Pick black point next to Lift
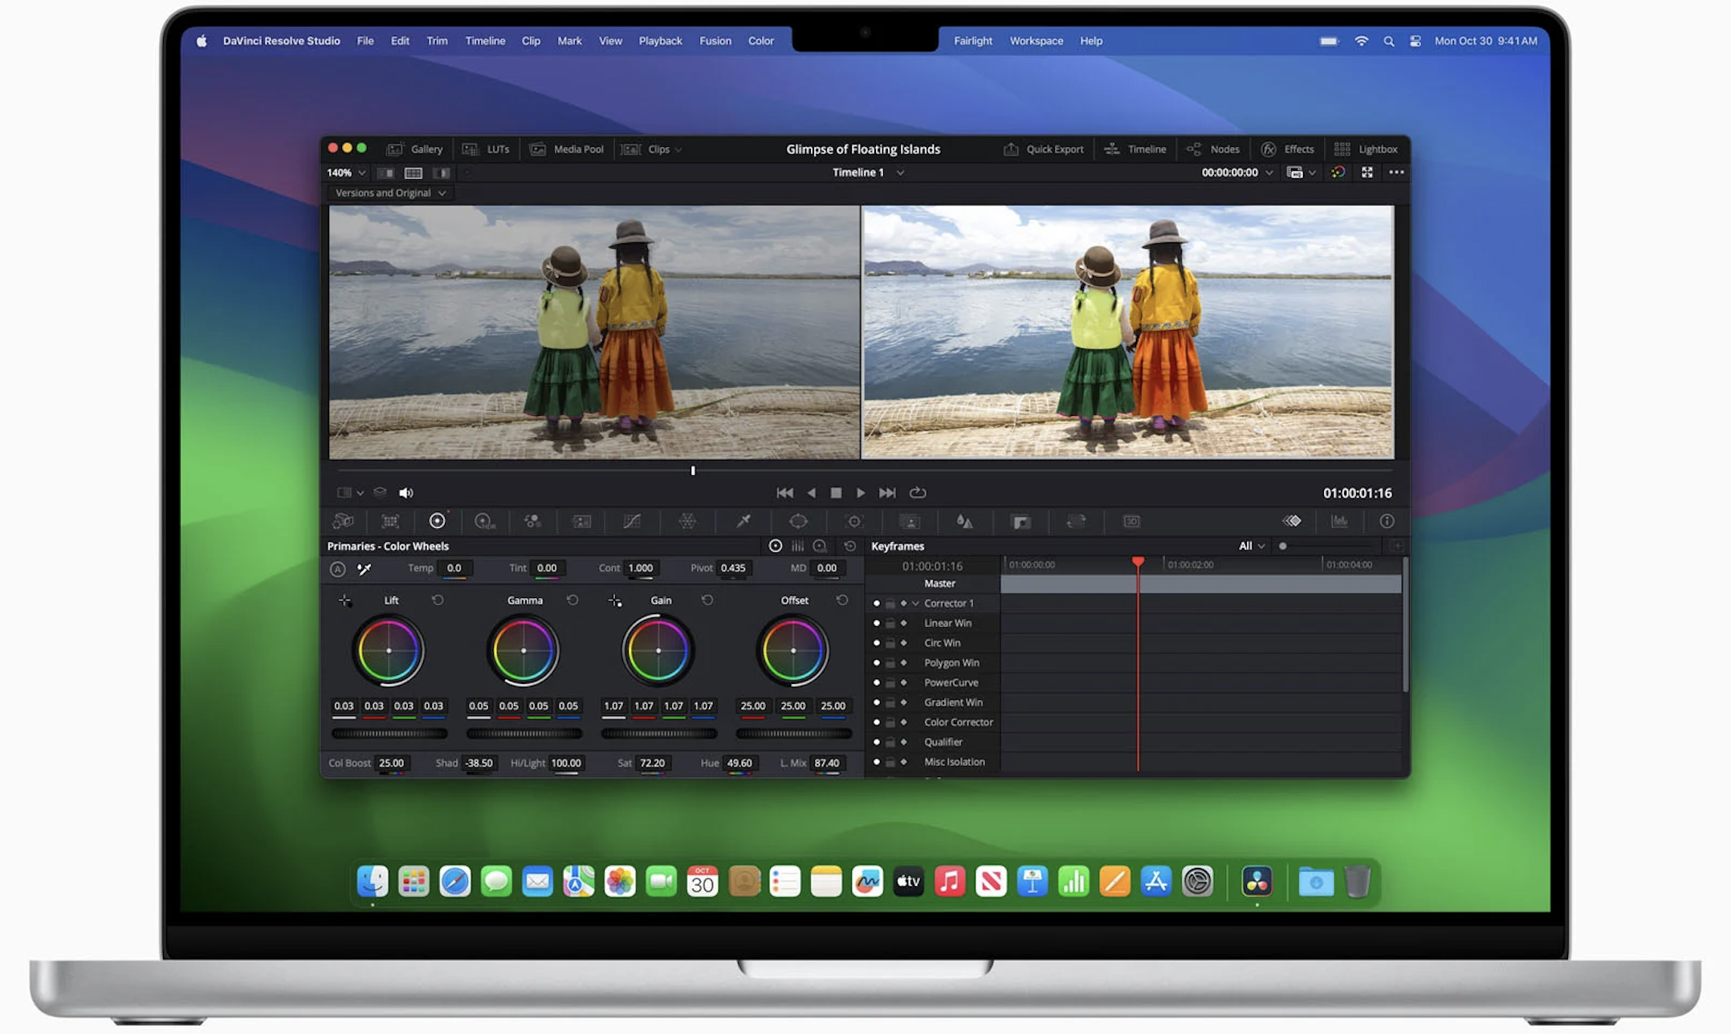 click(x=344, y=600)
